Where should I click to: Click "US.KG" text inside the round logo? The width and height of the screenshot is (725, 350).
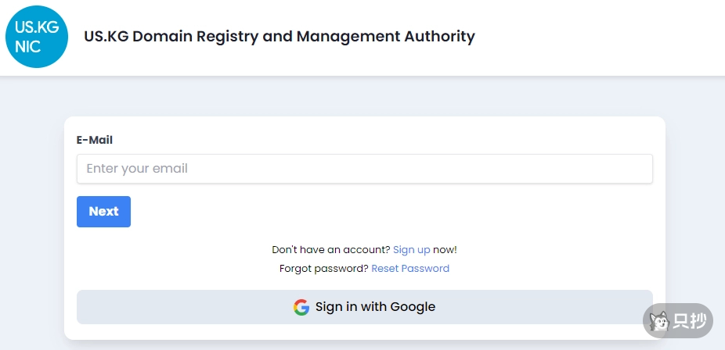[37, 28]
